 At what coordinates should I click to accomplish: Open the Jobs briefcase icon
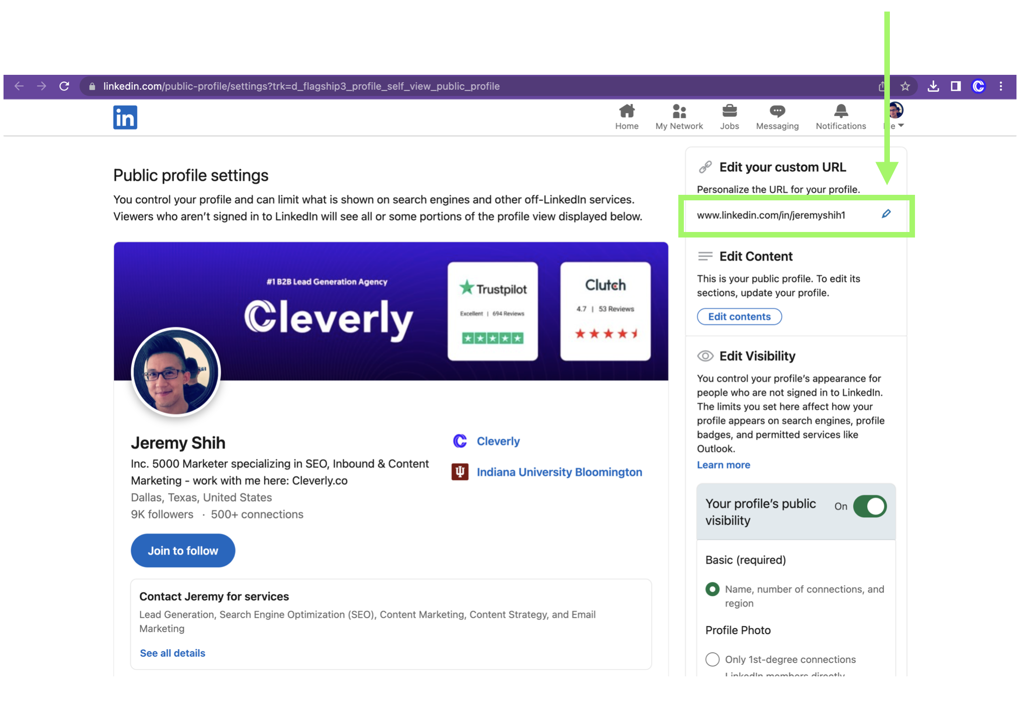729,111
